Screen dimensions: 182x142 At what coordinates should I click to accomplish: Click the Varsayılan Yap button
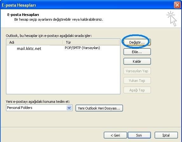point(137,71)
